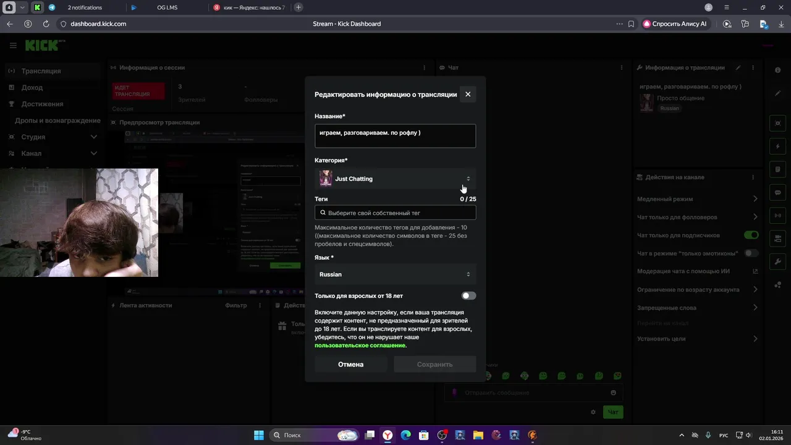Viewport: 791px width, 445px height.
Task: Open the Russian language dropdown
Action: tap(395, 274)
